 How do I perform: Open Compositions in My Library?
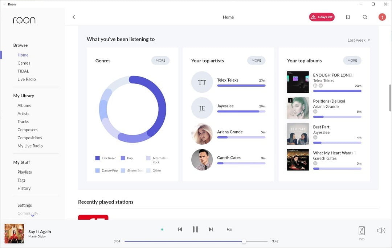point(30,138)
